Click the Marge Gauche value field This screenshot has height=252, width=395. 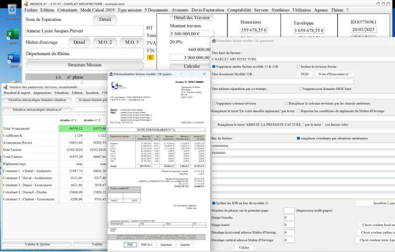pyautogui.click(x=289, y=218)
